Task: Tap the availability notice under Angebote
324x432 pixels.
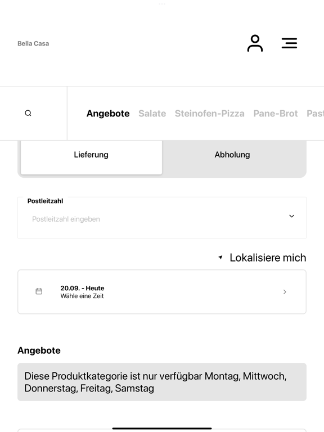Action: pyautogui.click(x=162, y=382)
